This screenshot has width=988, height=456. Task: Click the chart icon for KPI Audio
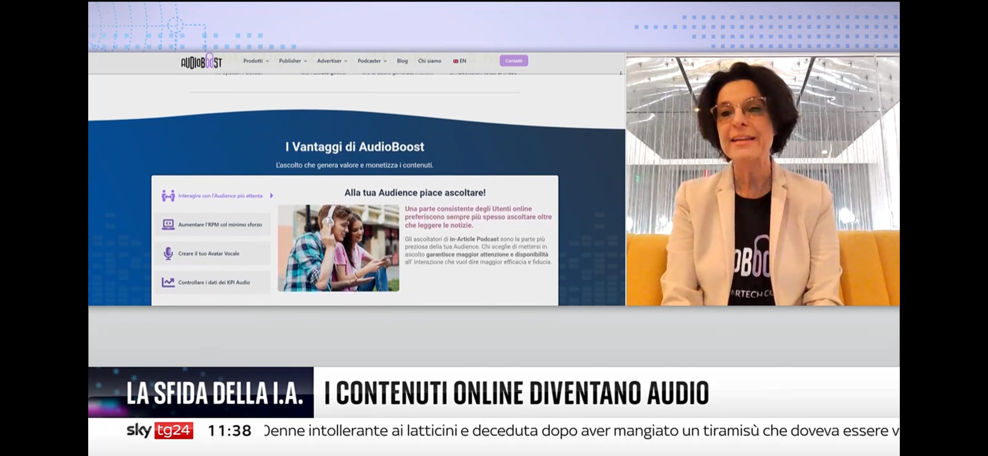pos(168,282)
